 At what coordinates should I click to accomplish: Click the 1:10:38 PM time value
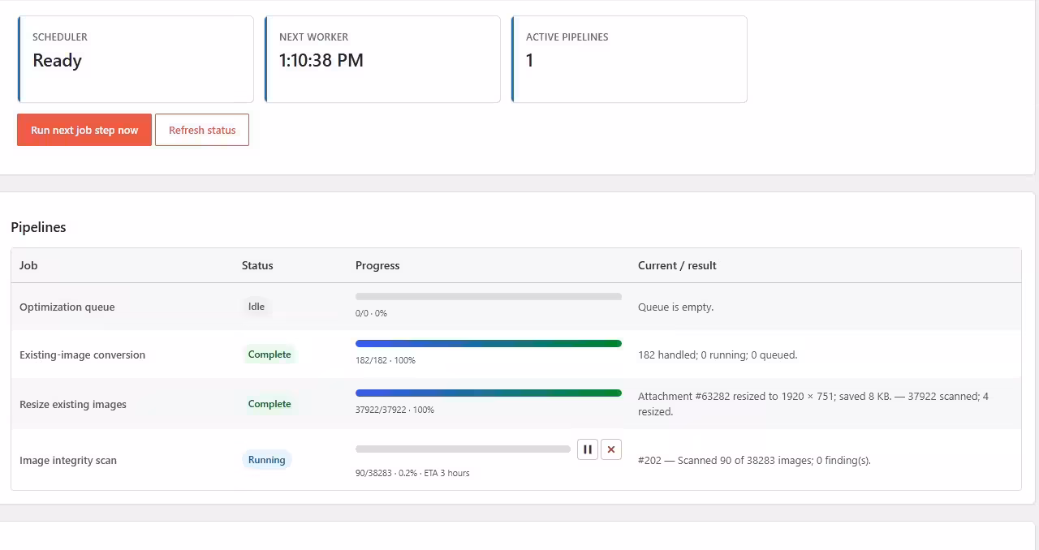321,60
